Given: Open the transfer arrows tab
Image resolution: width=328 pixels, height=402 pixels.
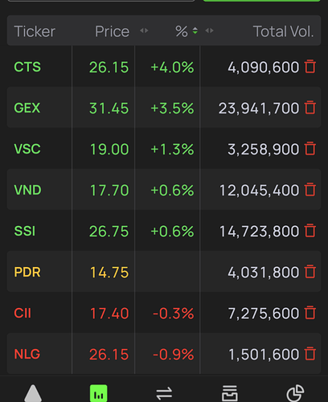Looking at the screenshot, I should point(164,393).
